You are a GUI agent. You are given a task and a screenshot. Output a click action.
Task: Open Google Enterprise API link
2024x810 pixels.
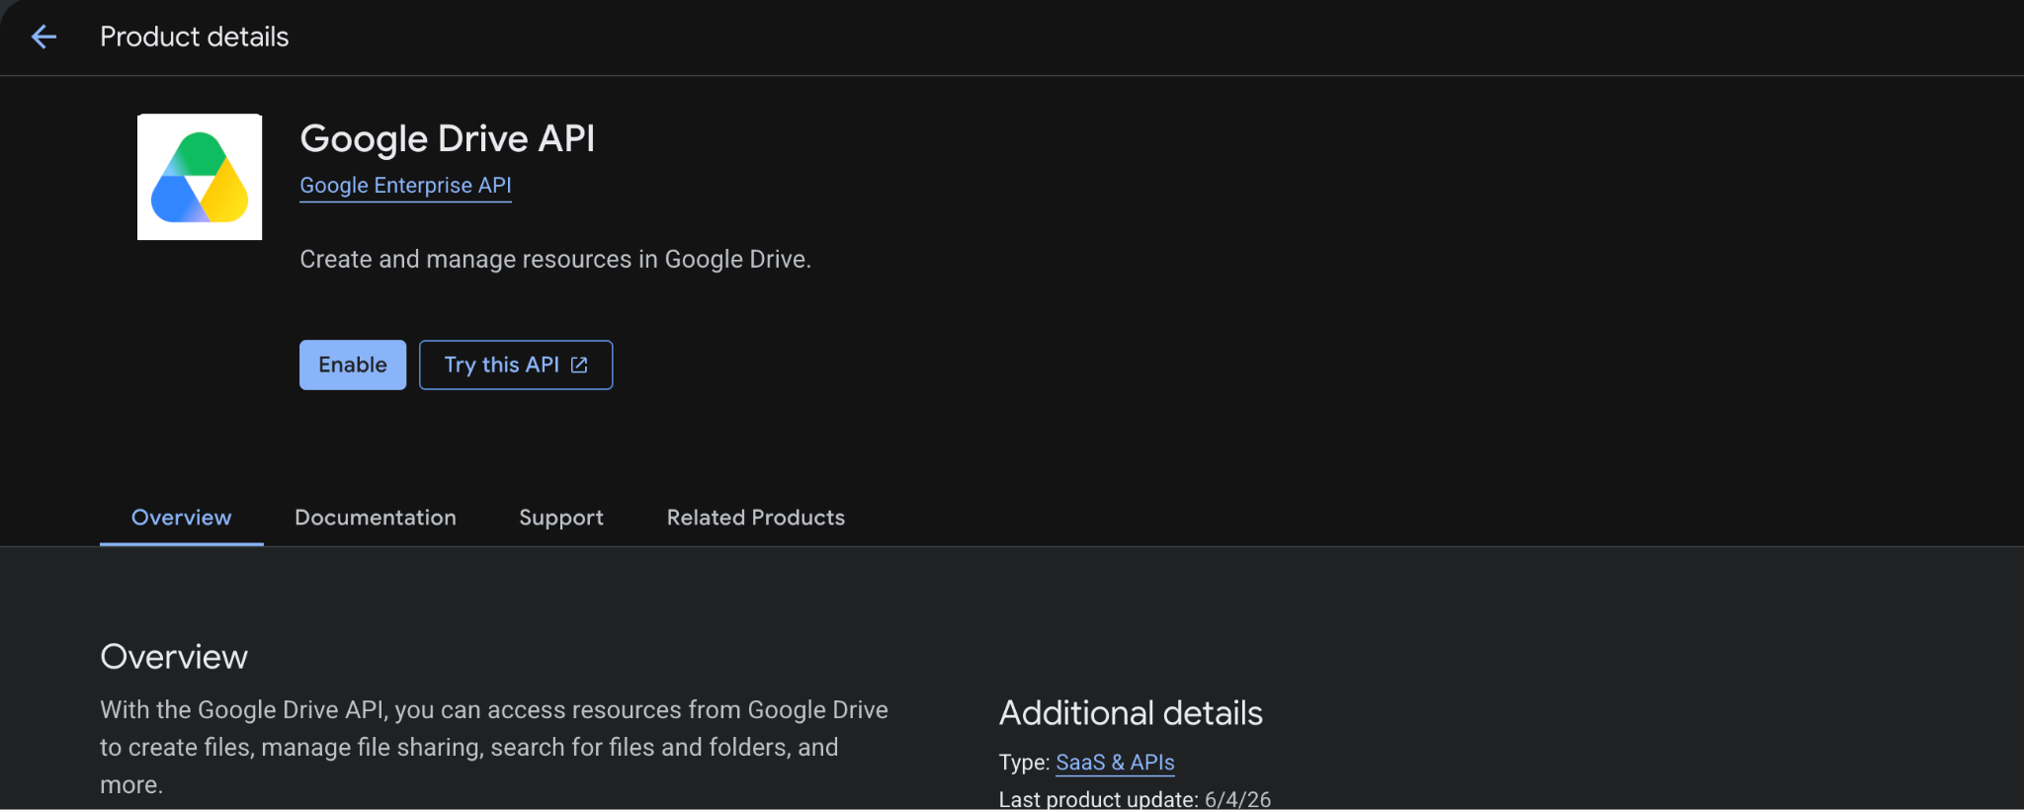[x=405, y=186]
